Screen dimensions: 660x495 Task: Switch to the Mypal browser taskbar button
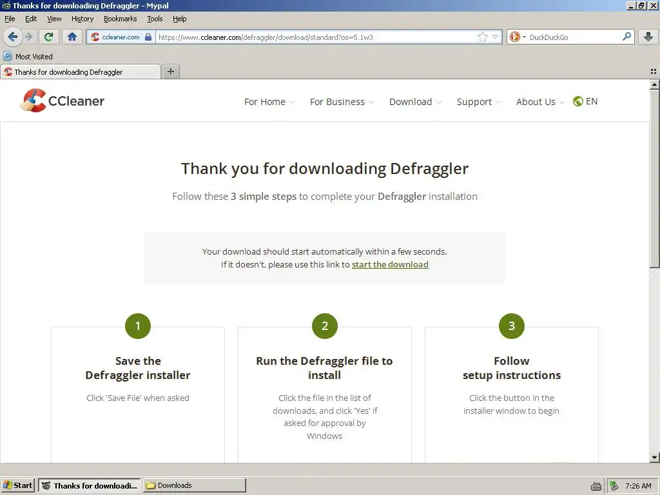pos(90,485)
